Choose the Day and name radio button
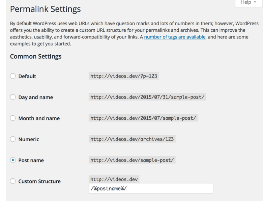Screen dimensions: 263x203 (x=13, y=97)
